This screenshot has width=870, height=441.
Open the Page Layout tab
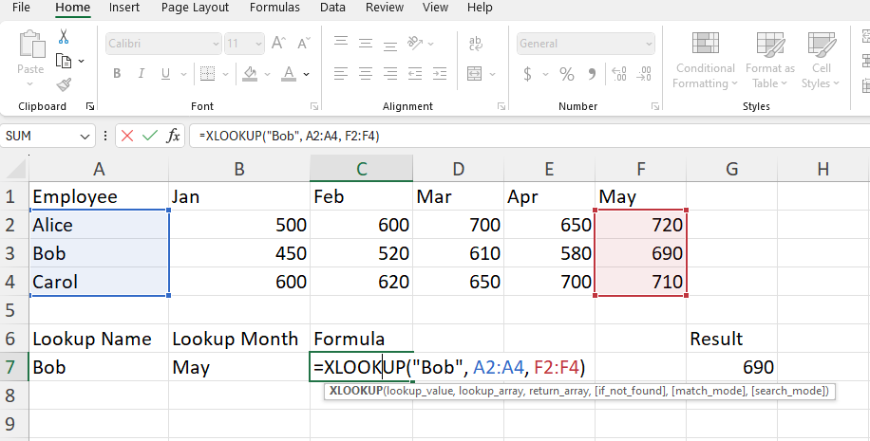pyautogui.click(x=195, y=8)
